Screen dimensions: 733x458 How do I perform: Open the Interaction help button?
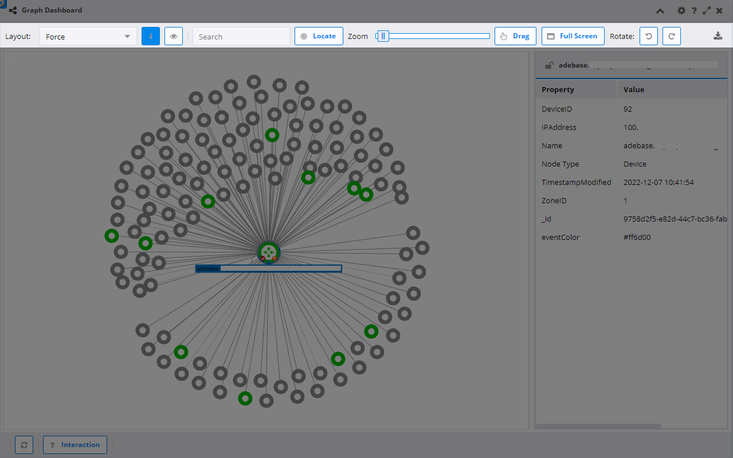pos(75,445)
